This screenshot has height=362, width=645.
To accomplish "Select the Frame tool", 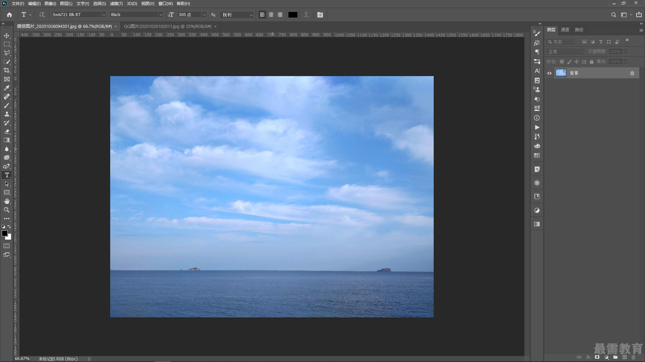I will coord(7,79).
